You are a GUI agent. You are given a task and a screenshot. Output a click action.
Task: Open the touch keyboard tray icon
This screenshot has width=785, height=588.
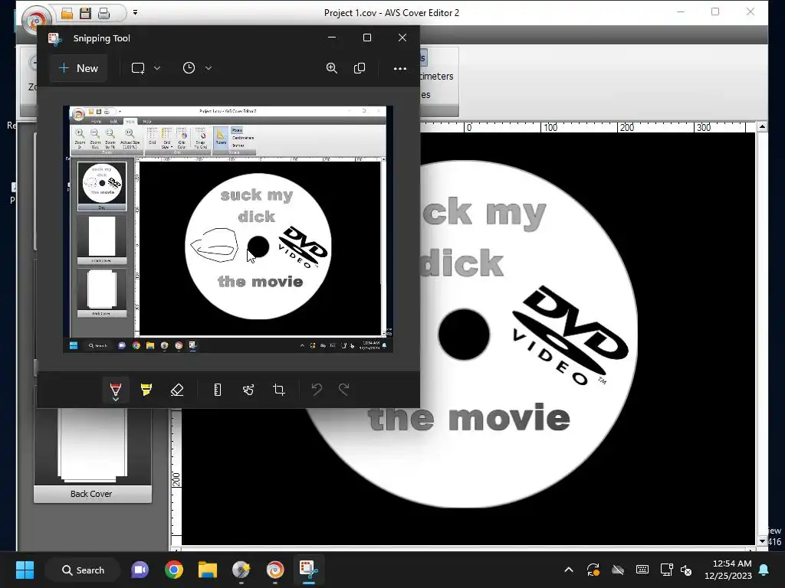pyautogui.click(x=642, y=570)
